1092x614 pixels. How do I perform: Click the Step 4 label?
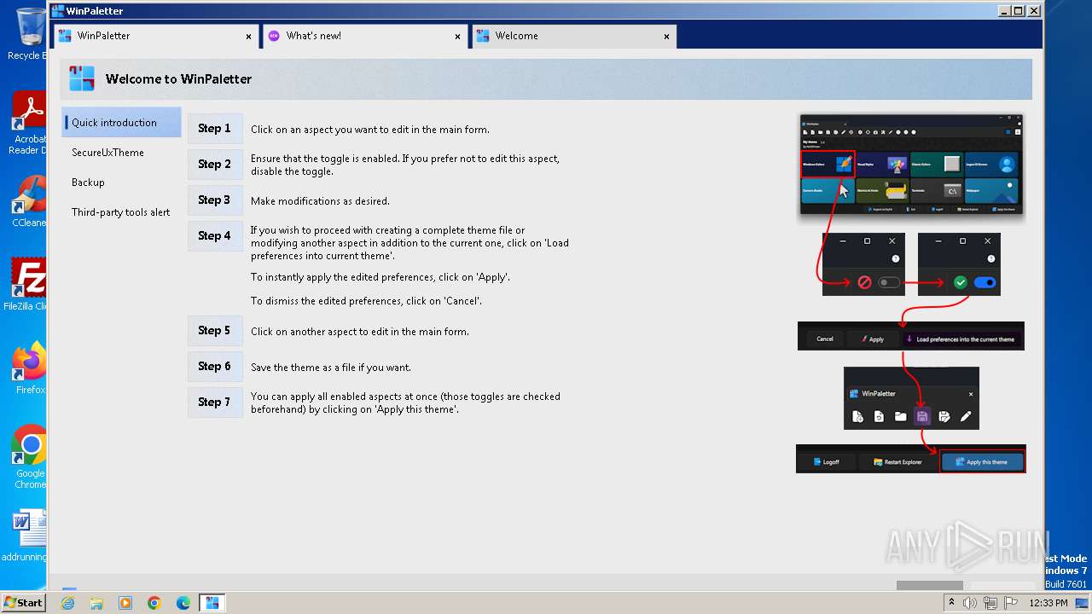215,236
